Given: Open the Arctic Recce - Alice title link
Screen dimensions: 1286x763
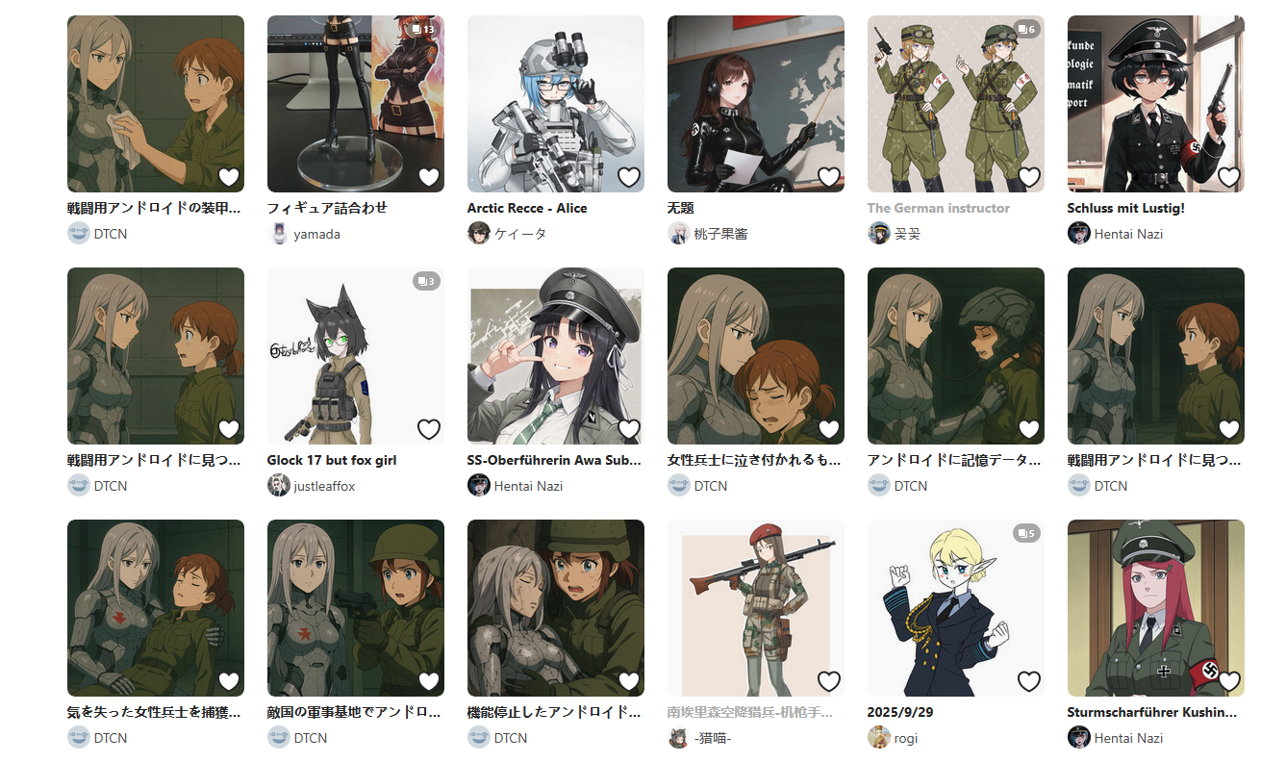Looking at the screenshot, I should pos(527,208).
